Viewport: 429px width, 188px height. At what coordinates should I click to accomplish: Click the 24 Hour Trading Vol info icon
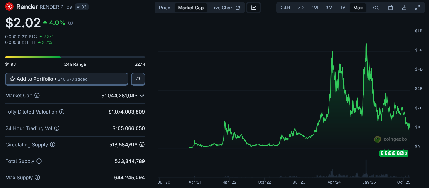click(57, 128)
